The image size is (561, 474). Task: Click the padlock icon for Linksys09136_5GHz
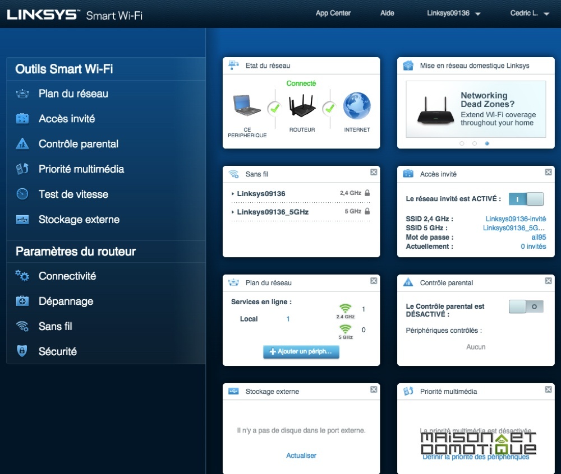point(367,211)
